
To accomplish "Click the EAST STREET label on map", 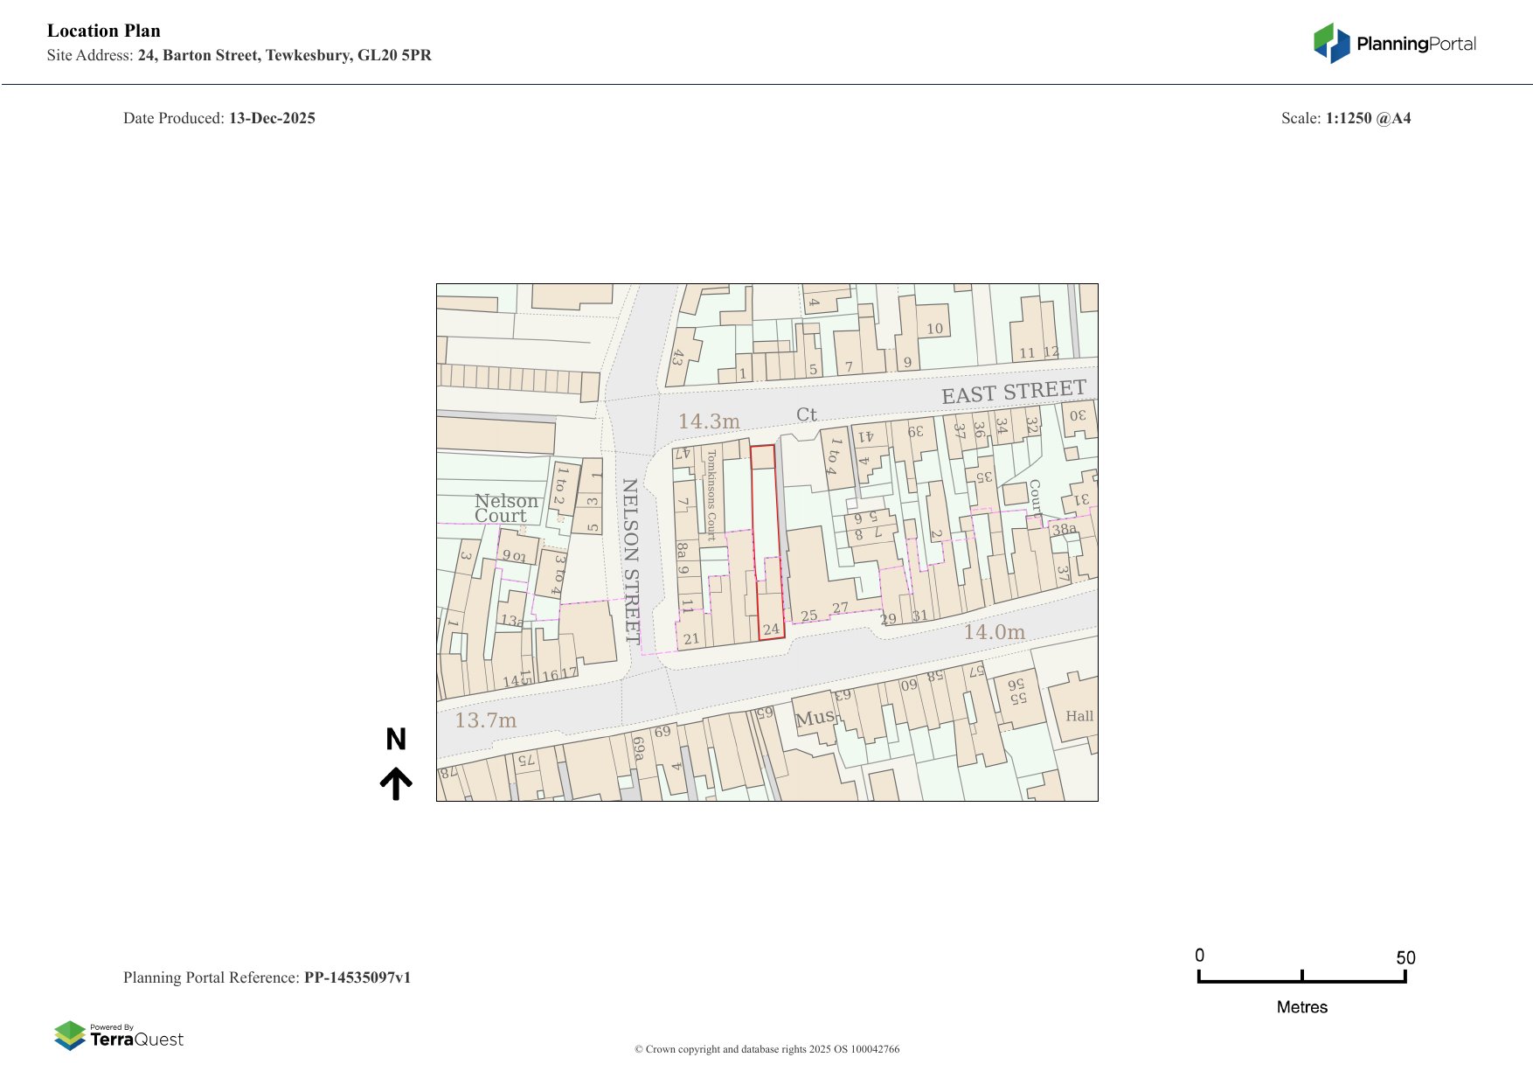I will coord(1013,393).
